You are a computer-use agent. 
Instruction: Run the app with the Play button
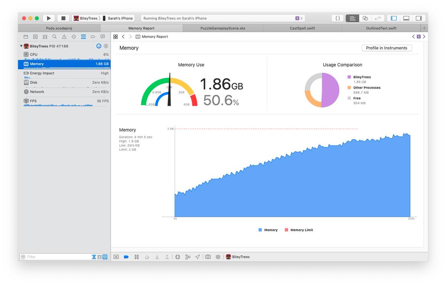click(49, 18)
